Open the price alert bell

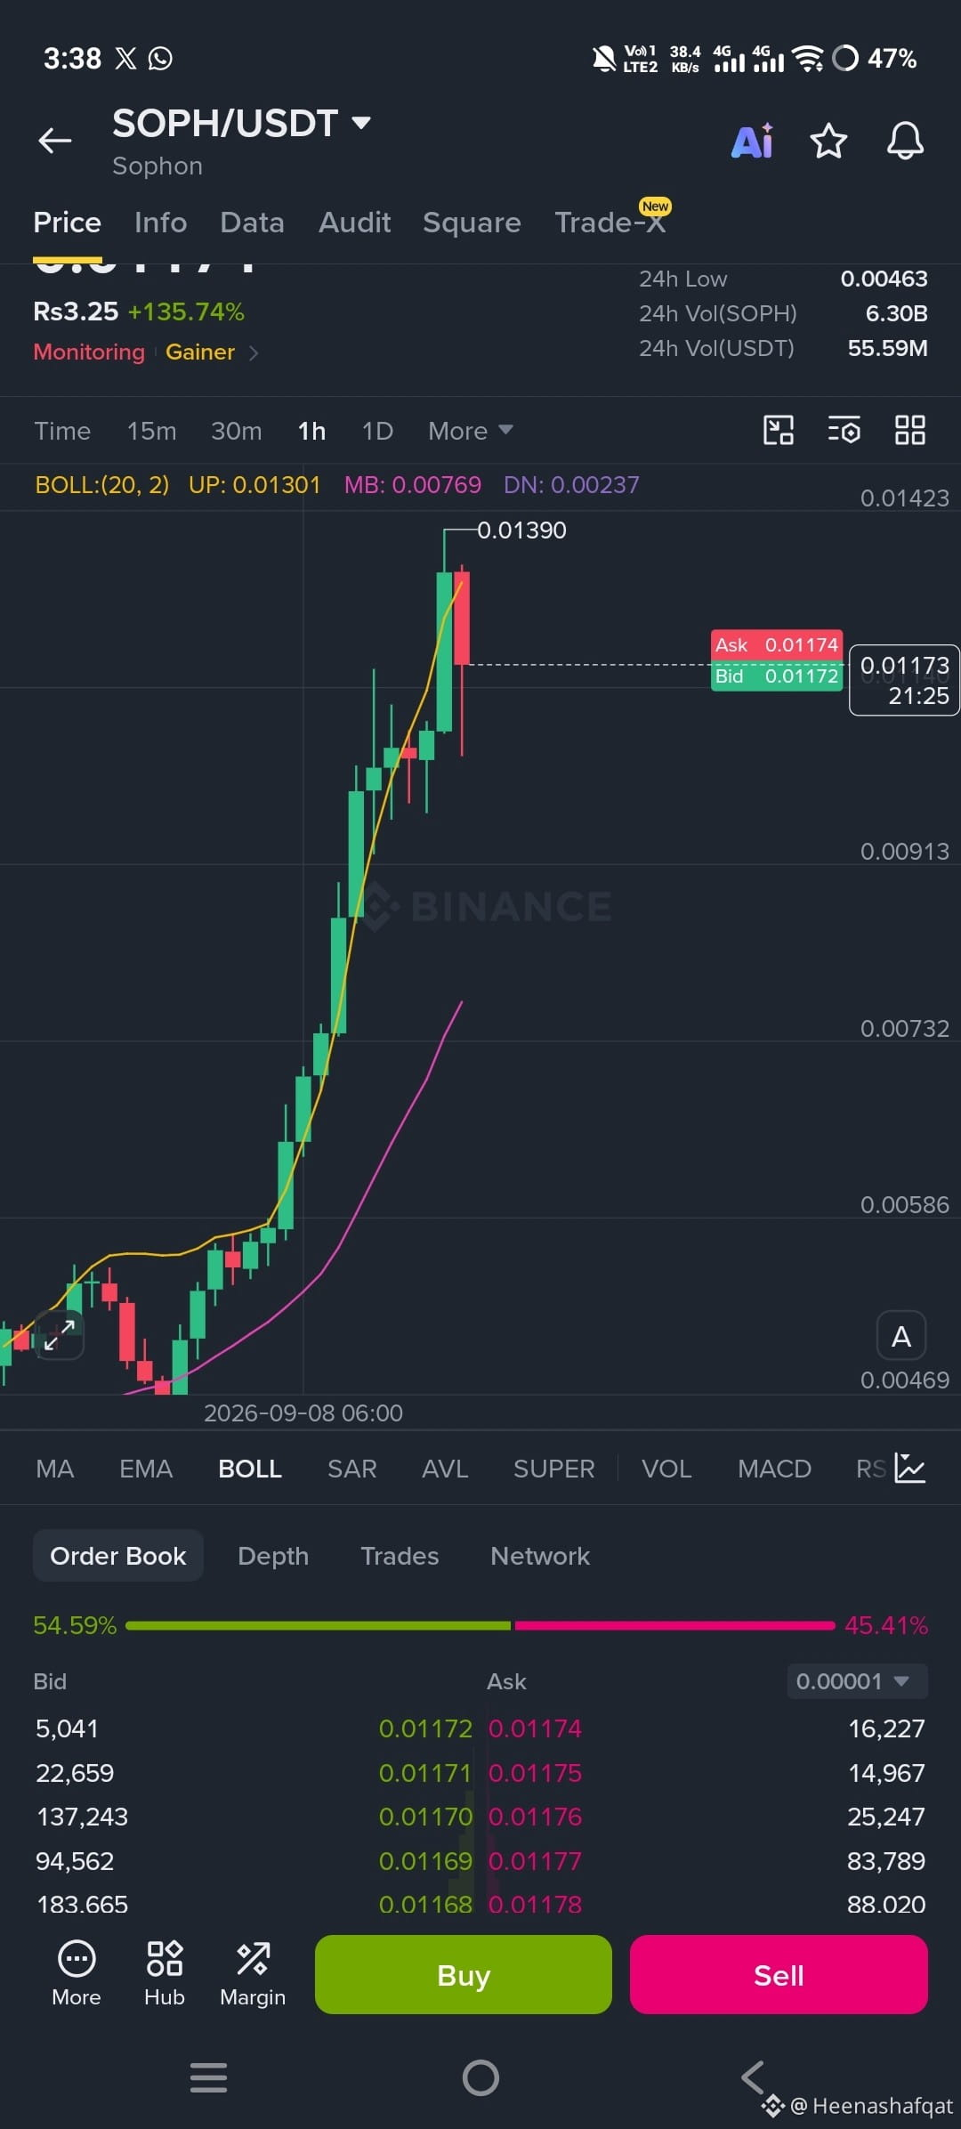(905, 141)
